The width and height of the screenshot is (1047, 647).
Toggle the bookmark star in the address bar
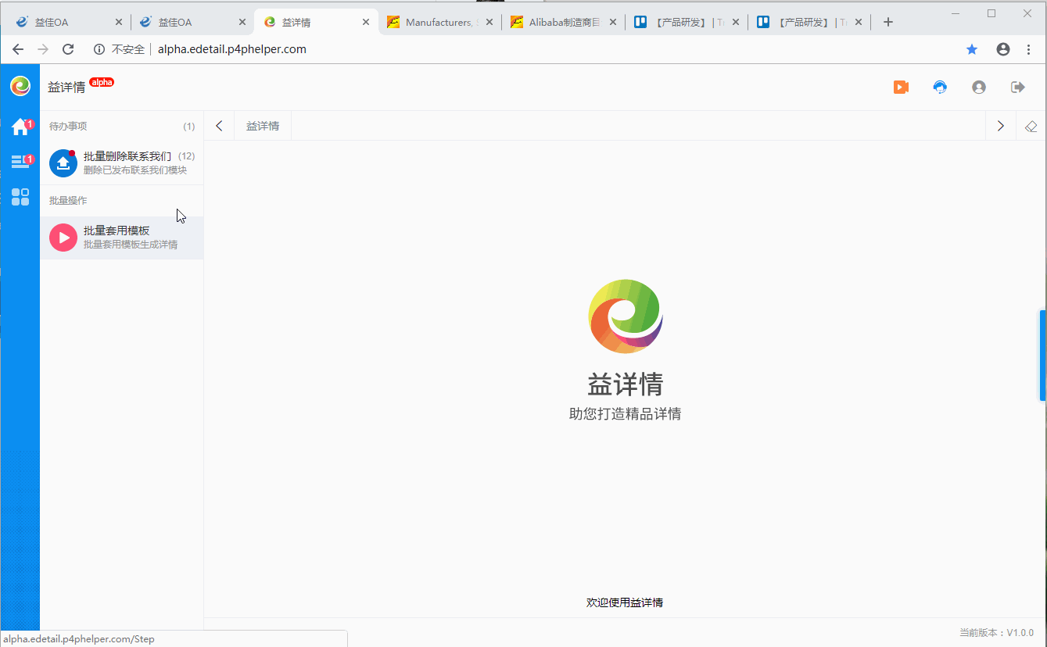tap(971, 48)
